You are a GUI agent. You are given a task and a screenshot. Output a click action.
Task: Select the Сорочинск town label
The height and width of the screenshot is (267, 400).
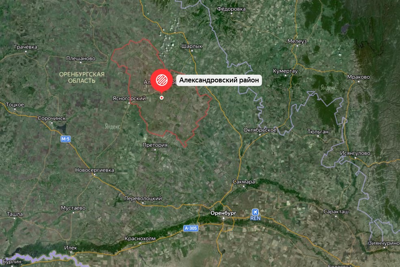(52, 118)
